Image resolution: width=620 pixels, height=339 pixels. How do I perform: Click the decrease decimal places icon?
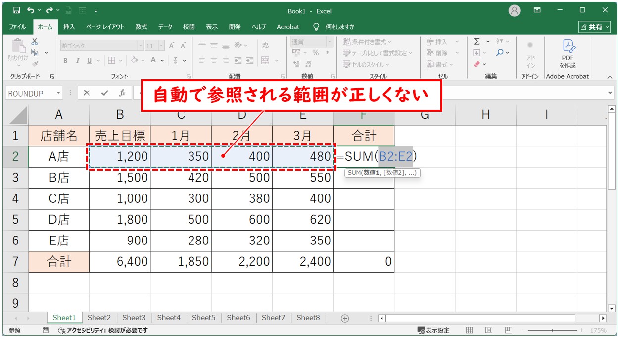coord(308,64)
